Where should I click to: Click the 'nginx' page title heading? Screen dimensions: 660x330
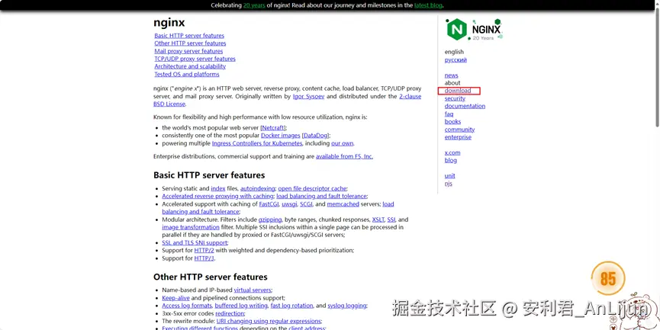point(169,22)
